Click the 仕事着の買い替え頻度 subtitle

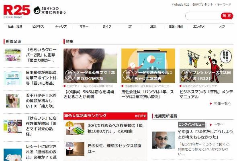point(148,86)
